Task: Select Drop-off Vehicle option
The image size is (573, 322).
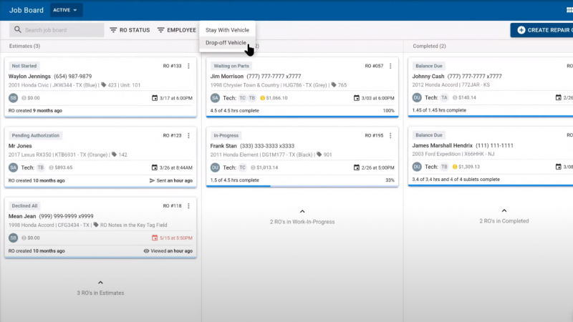Action: [x=226, y=43]
